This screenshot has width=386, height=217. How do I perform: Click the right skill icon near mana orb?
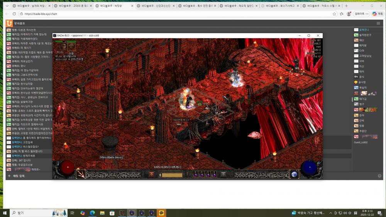point(294,174)
